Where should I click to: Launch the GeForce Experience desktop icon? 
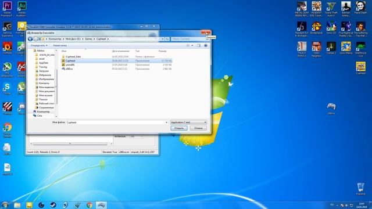[x=7, y=29]
